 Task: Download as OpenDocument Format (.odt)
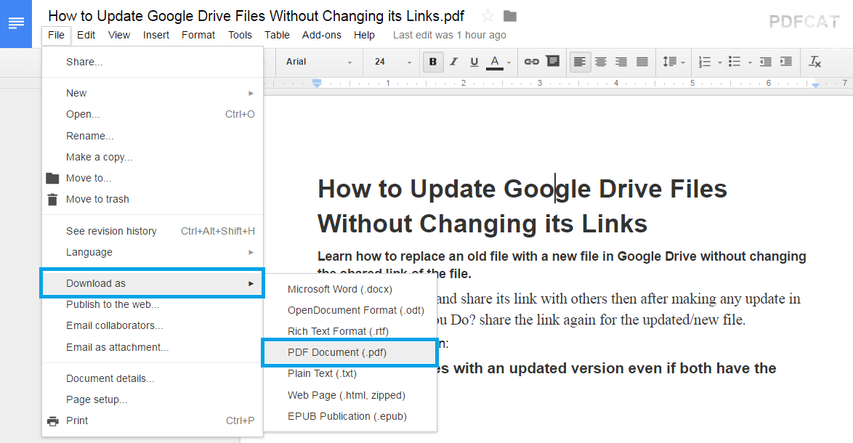coord(350,310)
